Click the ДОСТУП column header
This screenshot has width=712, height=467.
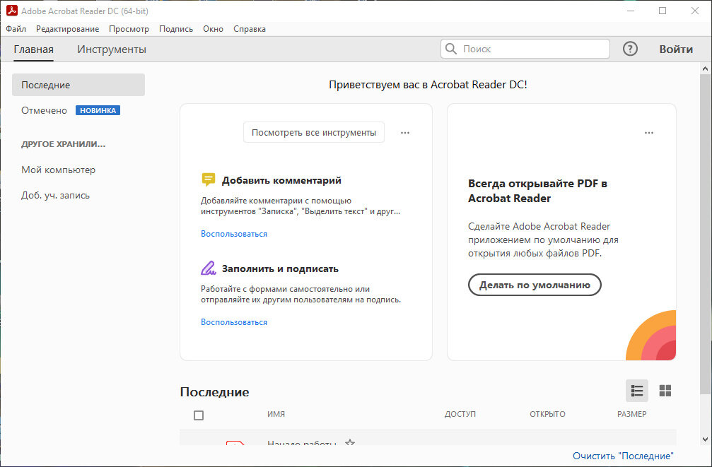(x=460, y=414)
